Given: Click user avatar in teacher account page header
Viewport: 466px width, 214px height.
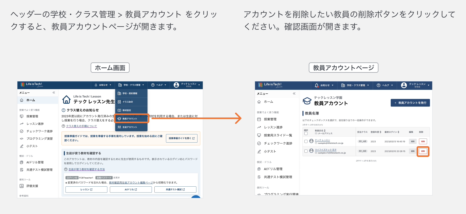Looking at the screenshot, I should coord(404,85).
